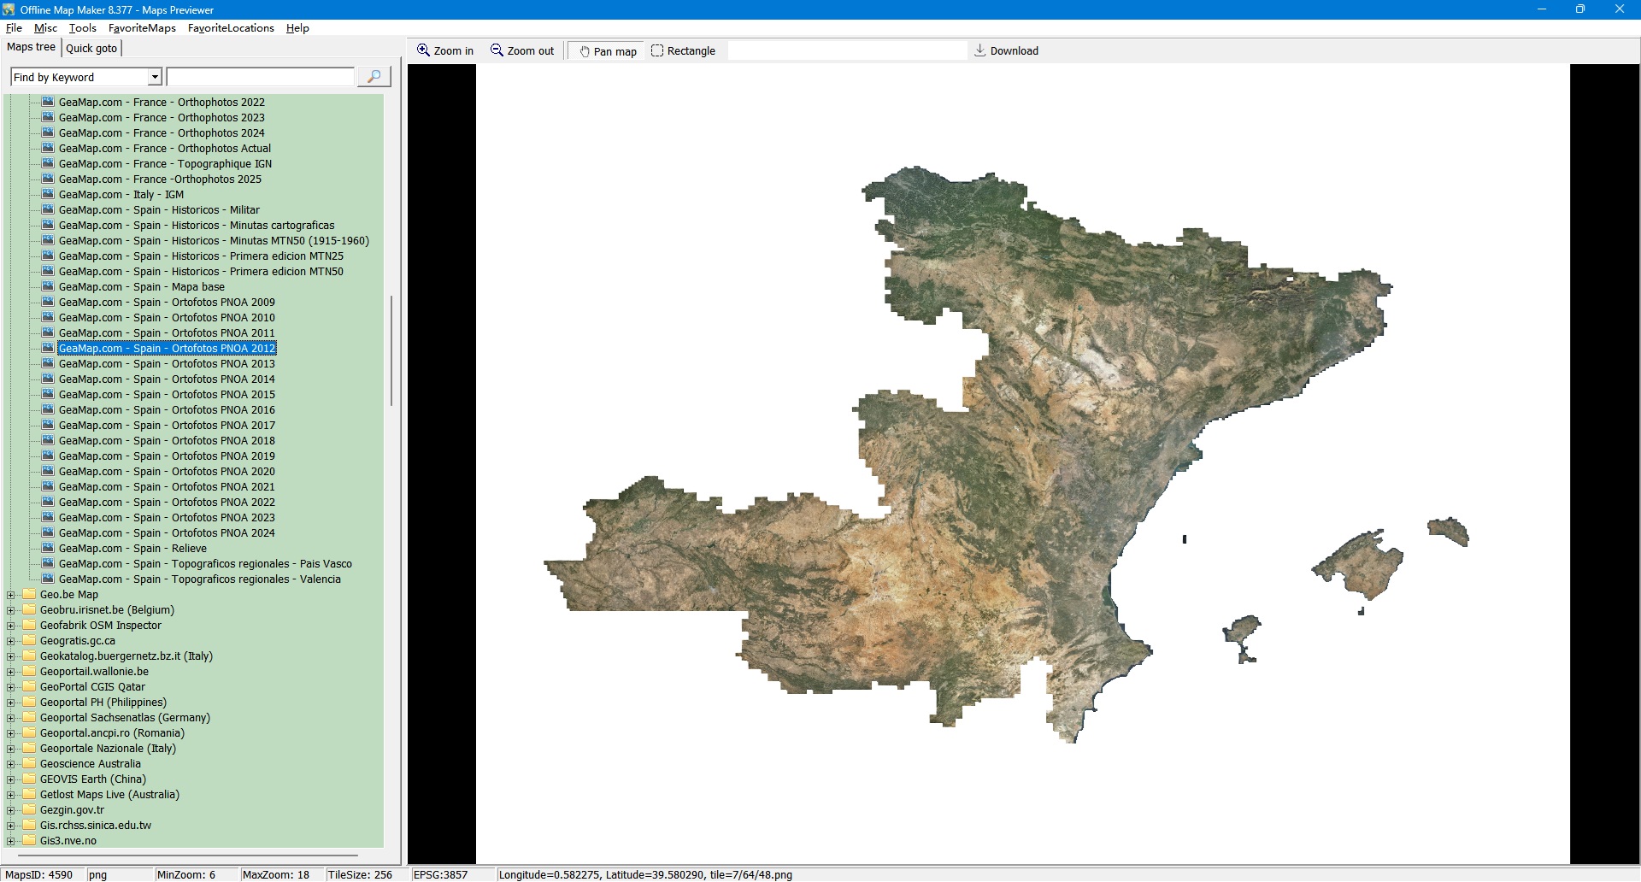Click the Geoportal PH (Philippines) folder icon
1641x882 pixels.
click(29, 703)
